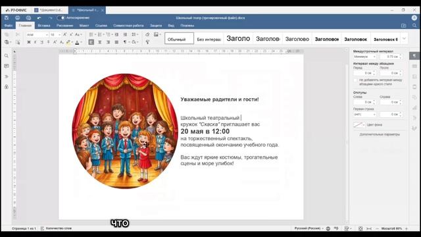Click the Clear style eraser icon
421x237 pixels.
(x=147, y=35)
